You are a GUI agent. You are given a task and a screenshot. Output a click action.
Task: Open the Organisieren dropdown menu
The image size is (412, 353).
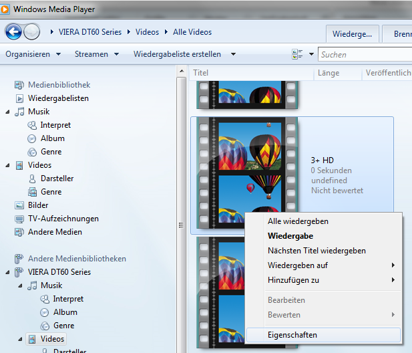(x=33, y=54)
